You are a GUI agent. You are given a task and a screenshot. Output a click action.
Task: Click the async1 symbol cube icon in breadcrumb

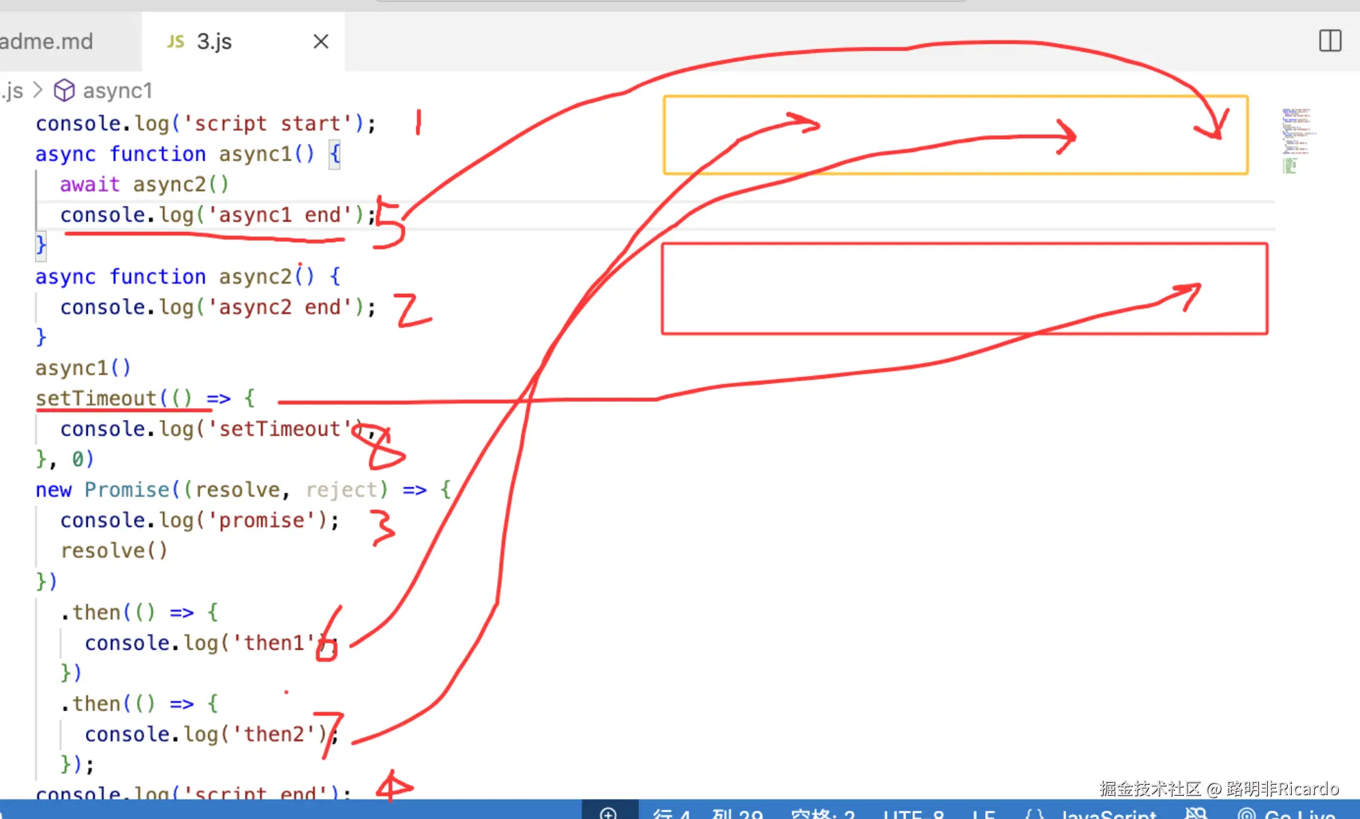[64, 90]
